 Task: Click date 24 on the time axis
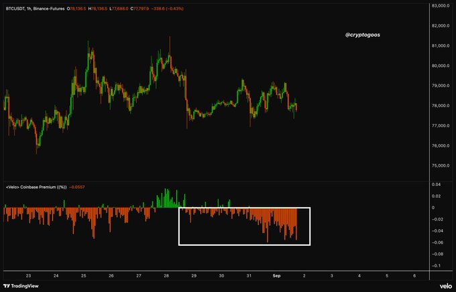coord(56,276)
